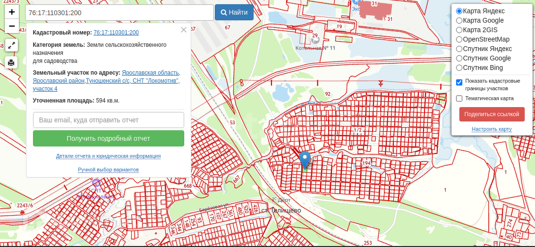Click the Поделиться ссылкой button
Viewport: 535px width, 247px height.
(x=492, y=114)
